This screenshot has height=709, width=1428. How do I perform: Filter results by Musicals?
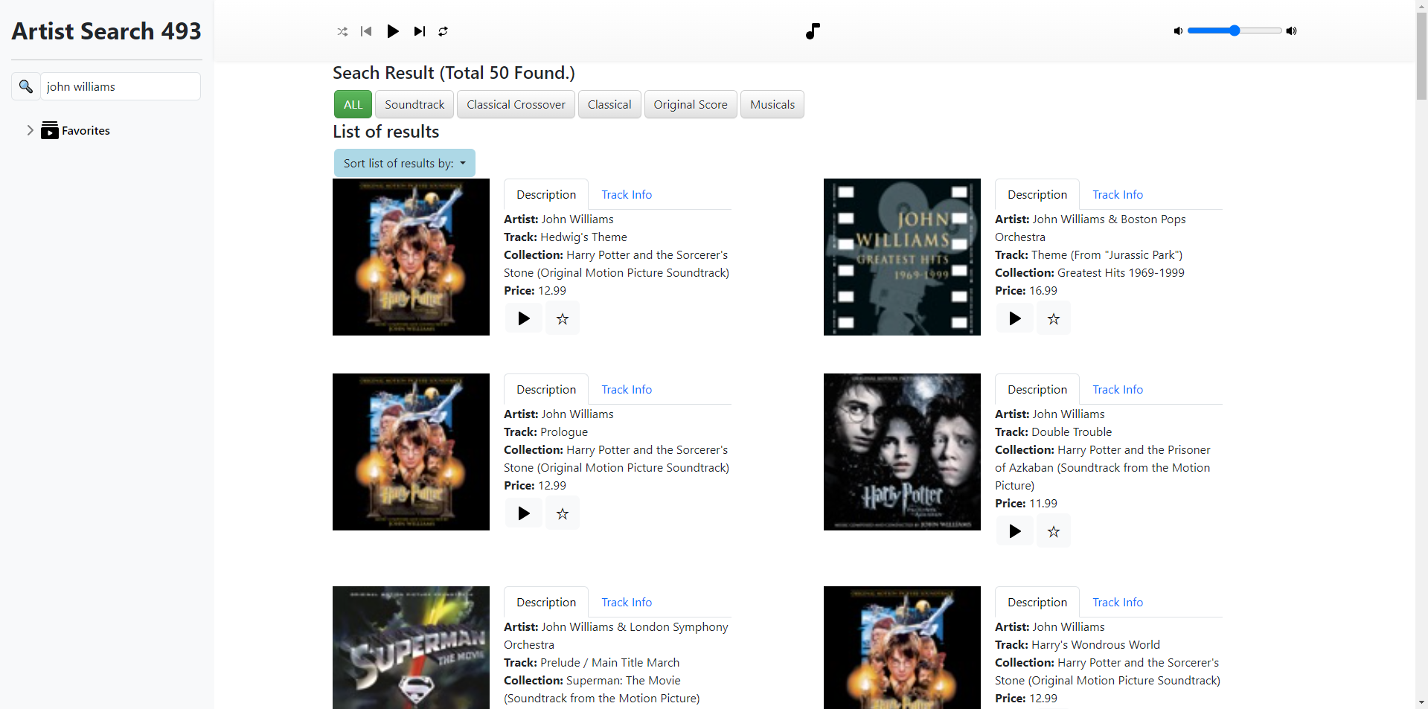(772, 105)
